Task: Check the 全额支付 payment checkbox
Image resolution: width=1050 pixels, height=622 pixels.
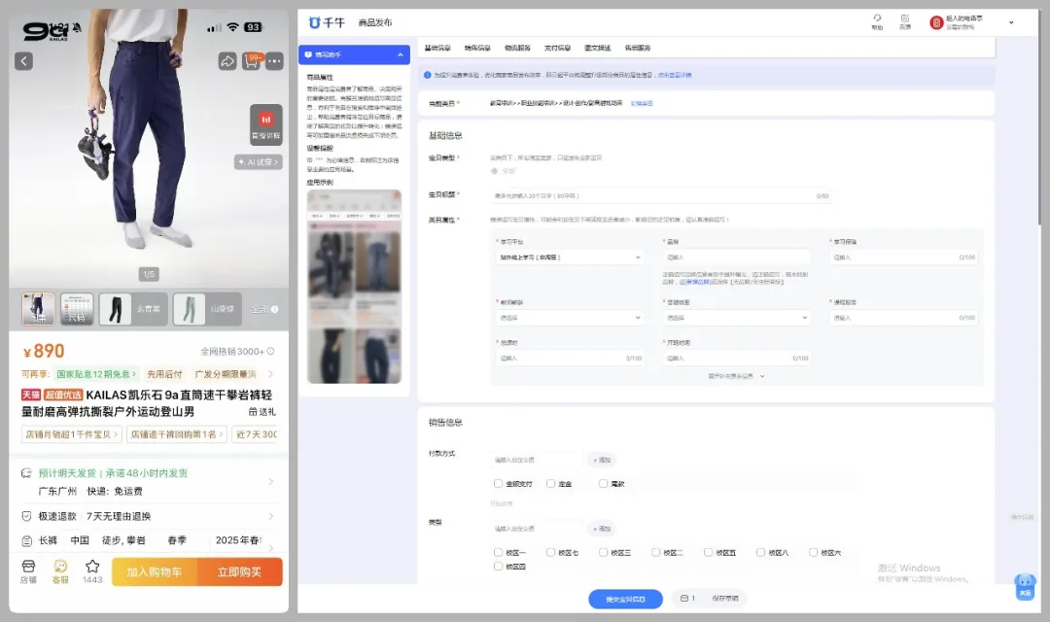Action: 497,484
